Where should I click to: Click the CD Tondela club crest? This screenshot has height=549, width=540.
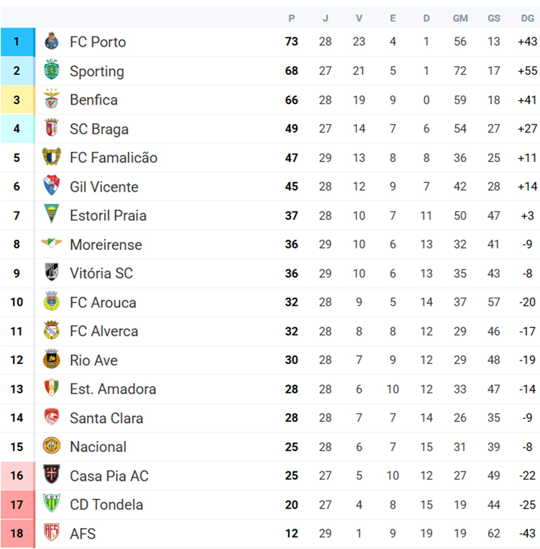point(51,504)
